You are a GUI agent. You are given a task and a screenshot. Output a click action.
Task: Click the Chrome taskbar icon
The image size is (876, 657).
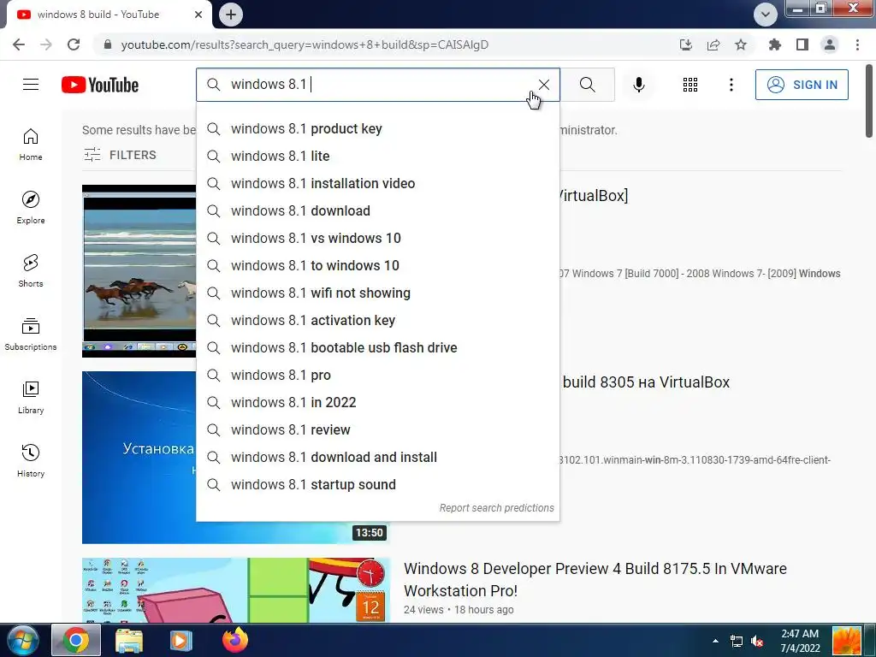click(x=76, y=640)
